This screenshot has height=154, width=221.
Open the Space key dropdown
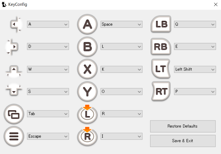(121, 24)
